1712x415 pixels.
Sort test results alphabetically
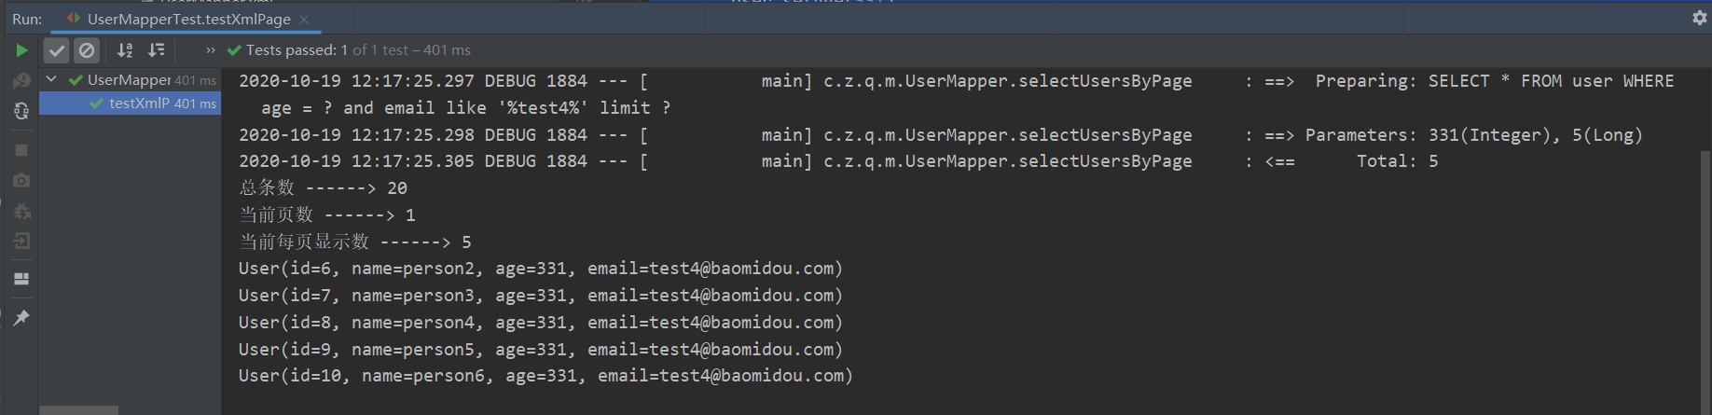click(125, 50)
